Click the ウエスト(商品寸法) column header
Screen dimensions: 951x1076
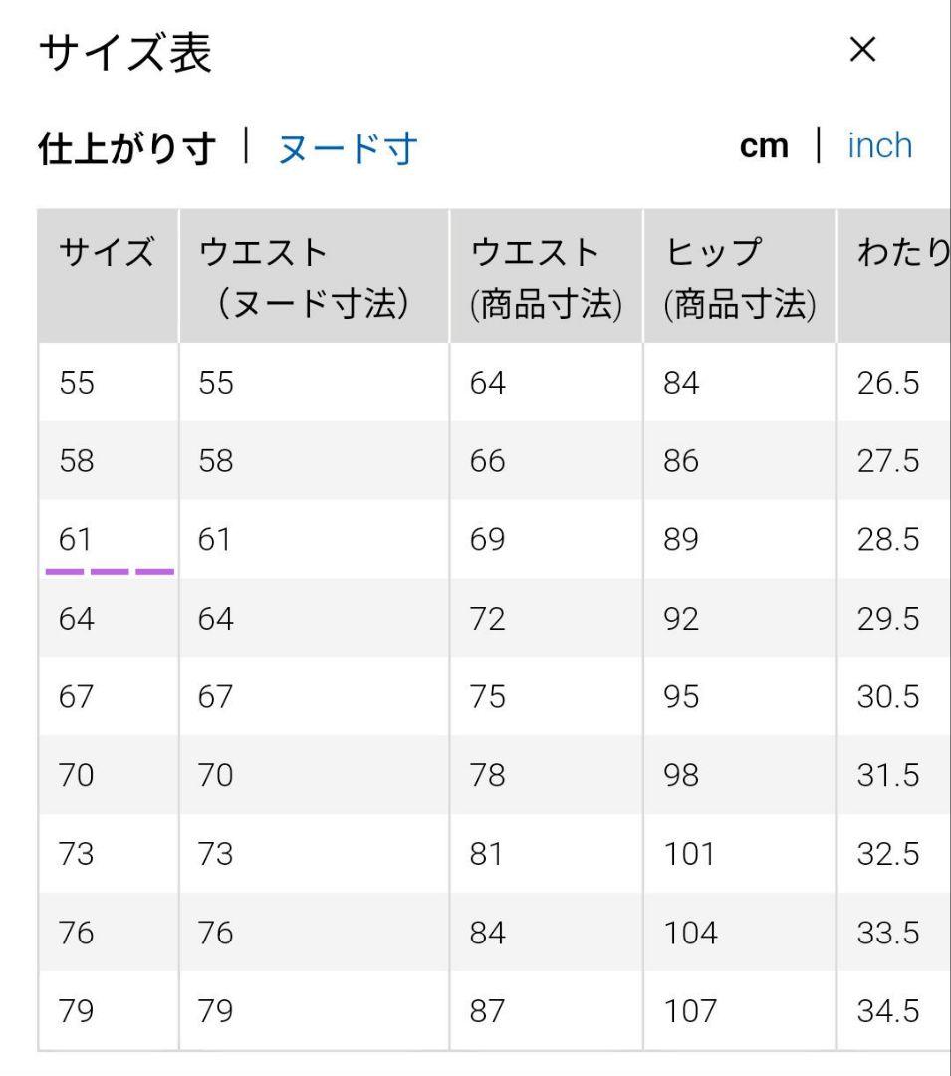(547, 276)
